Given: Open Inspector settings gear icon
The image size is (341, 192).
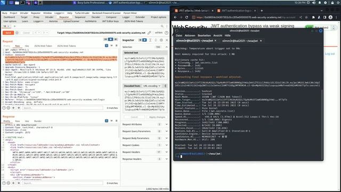Looking at the screenshot, I should [x=161, y=40].
